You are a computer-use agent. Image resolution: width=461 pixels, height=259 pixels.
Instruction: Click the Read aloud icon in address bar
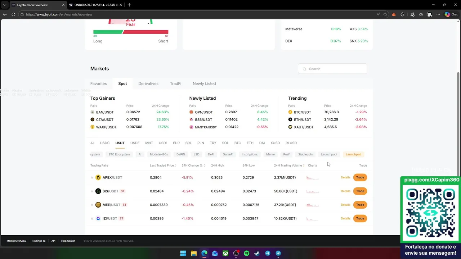[378, 14]
